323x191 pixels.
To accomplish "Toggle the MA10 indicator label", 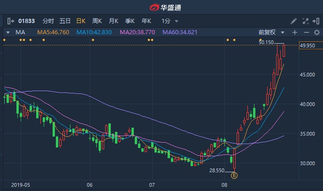I will [94, 32].
